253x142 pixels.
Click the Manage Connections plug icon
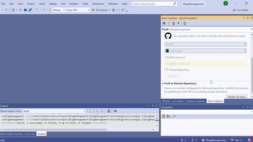(x=178, y=23)
